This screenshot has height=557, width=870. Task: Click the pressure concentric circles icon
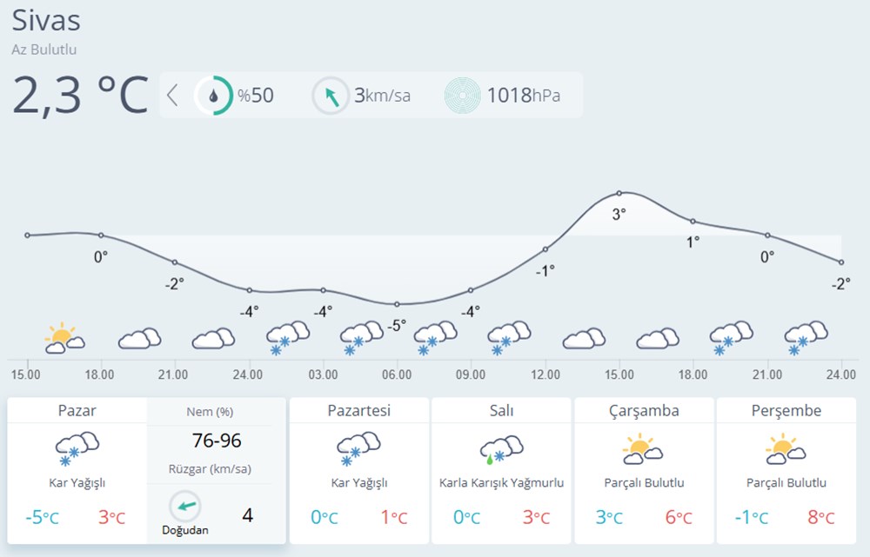(x=463, y=96)
